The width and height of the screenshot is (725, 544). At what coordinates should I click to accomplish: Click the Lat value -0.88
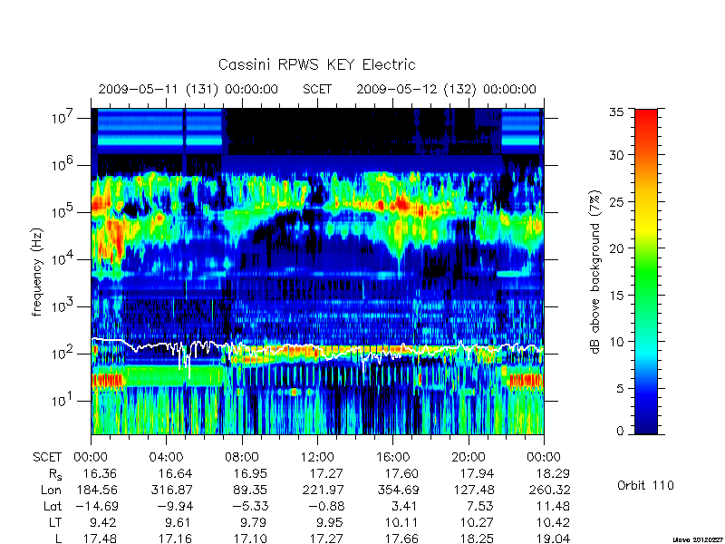[x=327, y=506]
